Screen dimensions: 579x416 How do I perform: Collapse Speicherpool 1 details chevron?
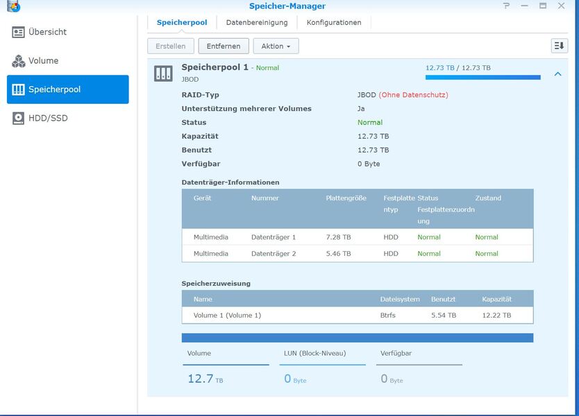(x=557, y=74)
